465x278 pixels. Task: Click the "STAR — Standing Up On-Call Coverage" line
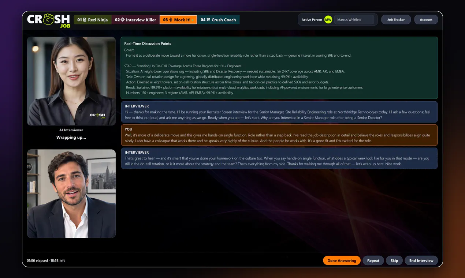tap(183, 66)
